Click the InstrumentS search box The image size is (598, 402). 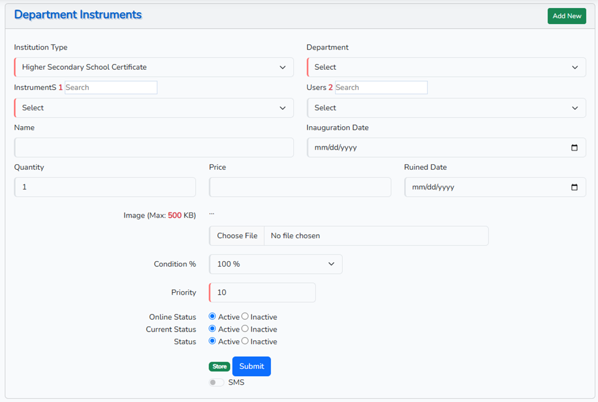click(x=111, y=88)
